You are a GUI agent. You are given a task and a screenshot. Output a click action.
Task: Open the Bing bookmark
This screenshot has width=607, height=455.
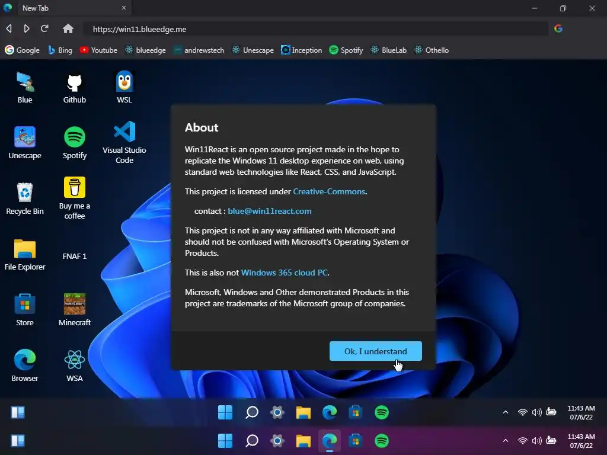(x=60, y=50)
